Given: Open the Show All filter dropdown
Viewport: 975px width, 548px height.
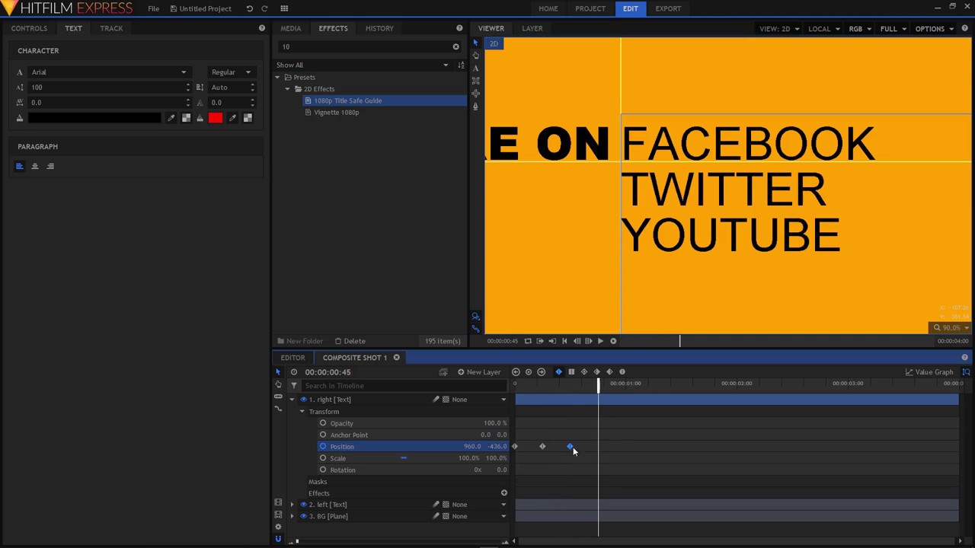Looking at the screenshot, I should click(363, 65).
